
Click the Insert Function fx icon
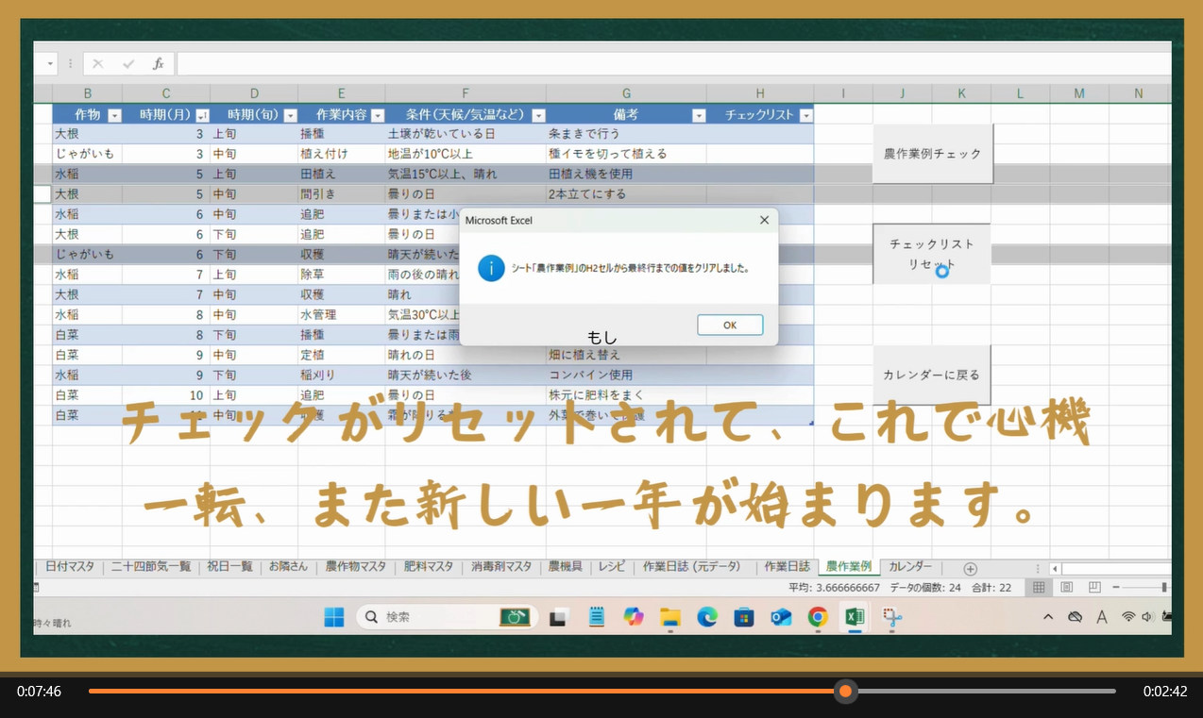click(159, 64)
